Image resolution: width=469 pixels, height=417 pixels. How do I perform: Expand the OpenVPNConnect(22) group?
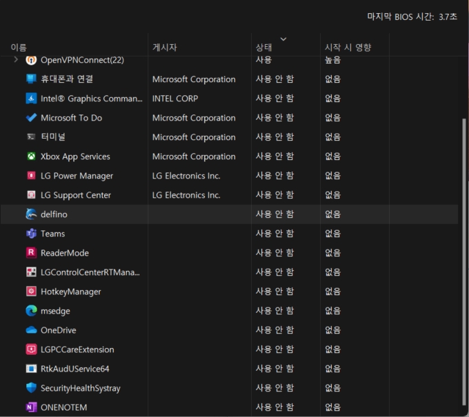coord(16,60)
